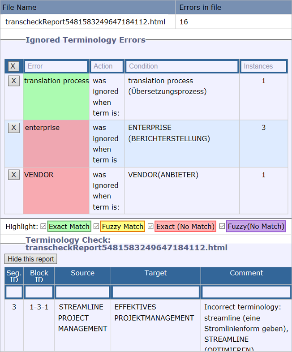
Task: Toggle the Fuzzy Match highlight checkbox
Action: [x=96, y=227]
